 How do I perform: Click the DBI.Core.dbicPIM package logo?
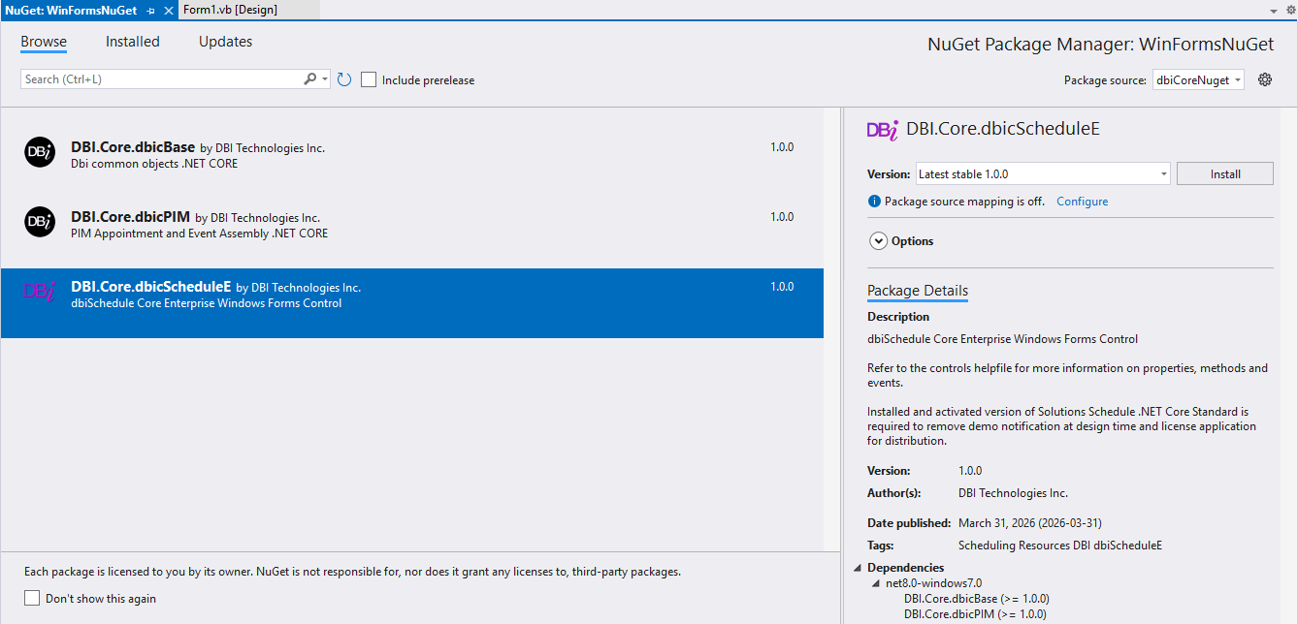click(x=40, y=222)
